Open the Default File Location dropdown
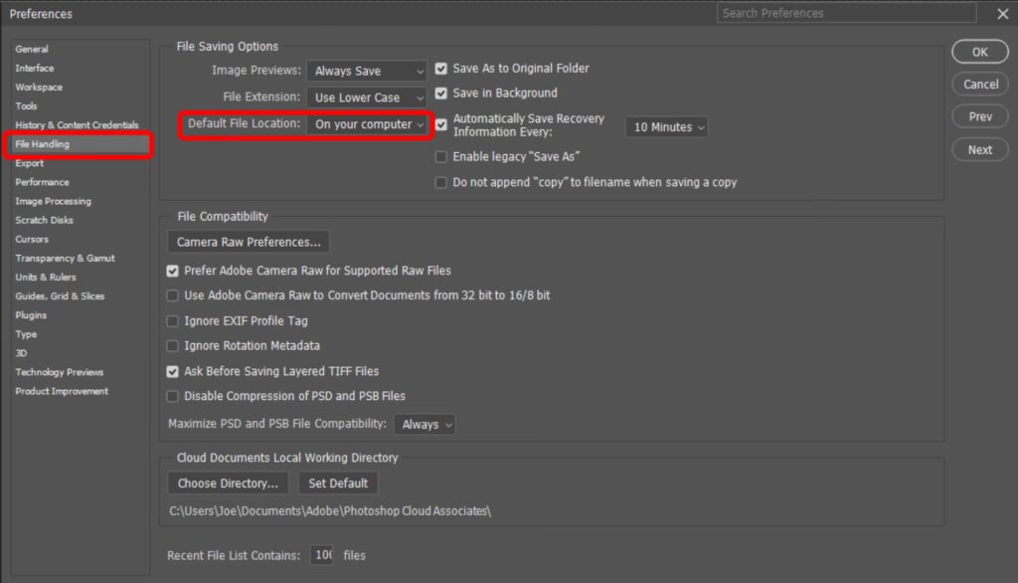The height and width of the screenshot is (583, 1018). coord(369,124)
